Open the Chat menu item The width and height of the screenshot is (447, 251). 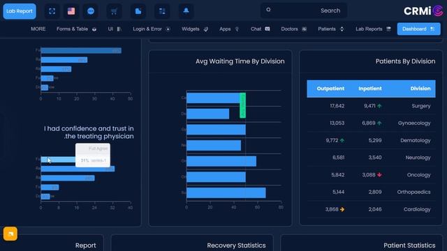point(260,29)
